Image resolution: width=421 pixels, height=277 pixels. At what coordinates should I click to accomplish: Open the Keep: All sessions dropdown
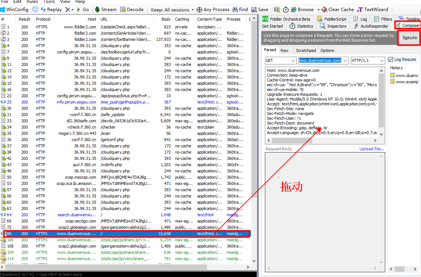172,10
